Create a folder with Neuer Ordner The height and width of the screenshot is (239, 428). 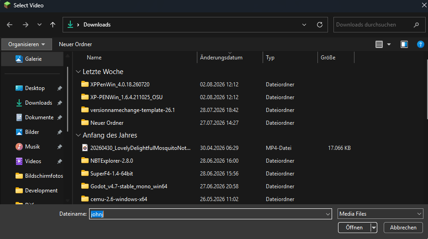click(75, 44)
